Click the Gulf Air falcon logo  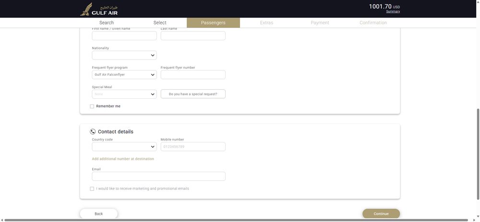[x=99, y=9]
